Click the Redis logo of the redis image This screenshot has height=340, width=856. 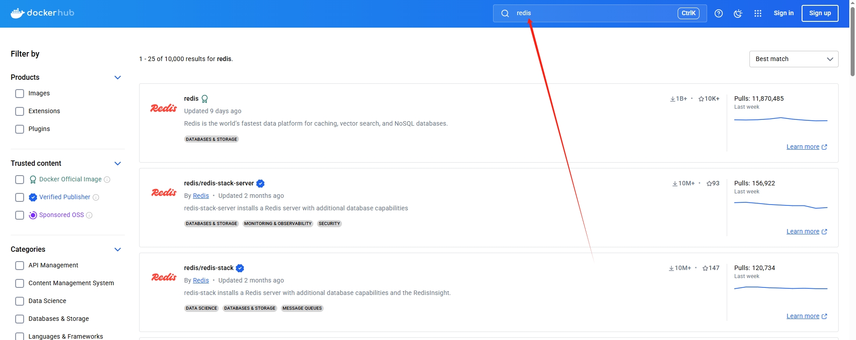164,108
